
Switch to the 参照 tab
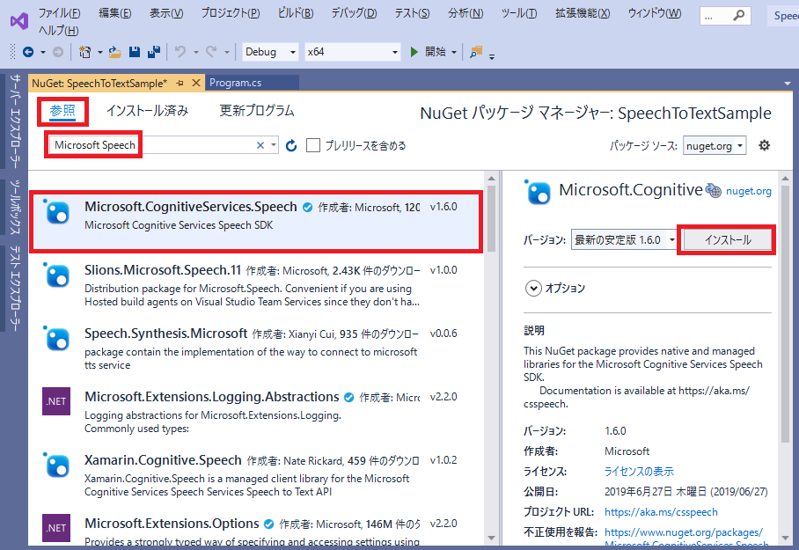(62, 111)
